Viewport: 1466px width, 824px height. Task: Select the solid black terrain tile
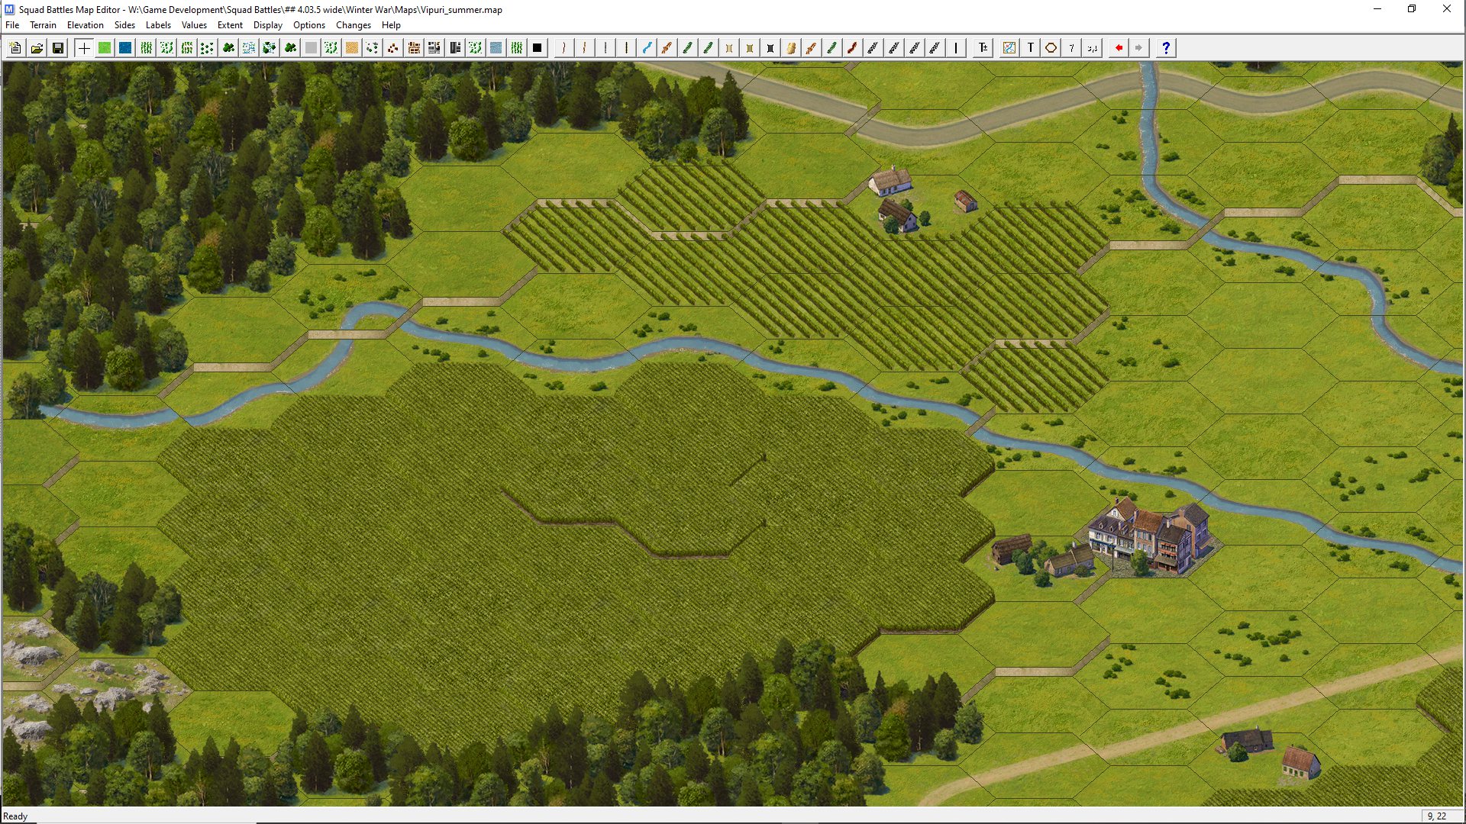(537, 48)
